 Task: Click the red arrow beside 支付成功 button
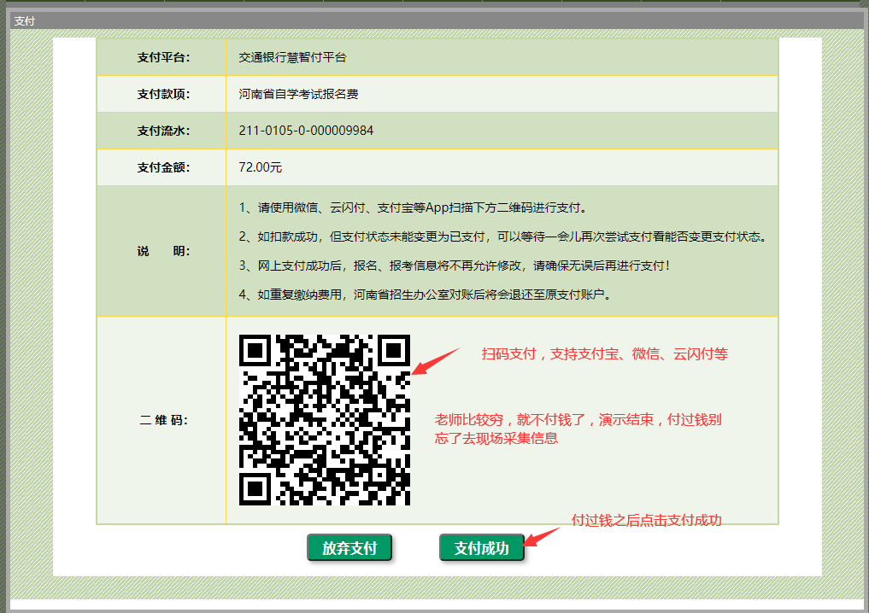click(541, 537)
